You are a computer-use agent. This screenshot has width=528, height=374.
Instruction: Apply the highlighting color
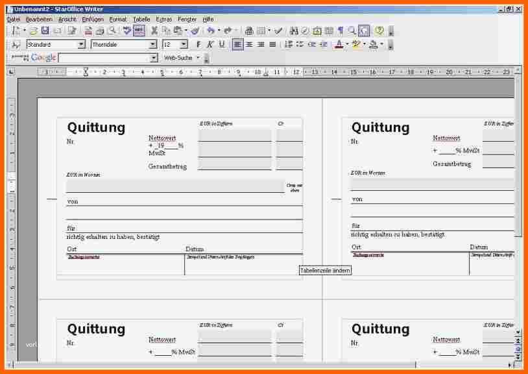[356, 44]
